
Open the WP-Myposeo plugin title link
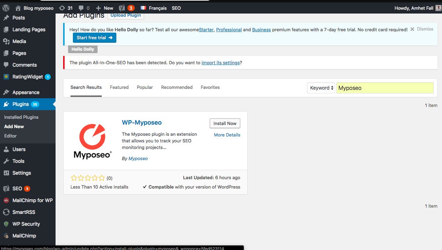[142, 123]
